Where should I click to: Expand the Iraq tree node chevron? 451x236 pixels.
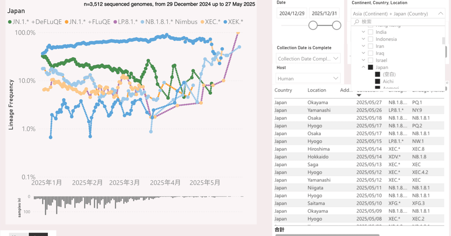[x=363, y=53]
